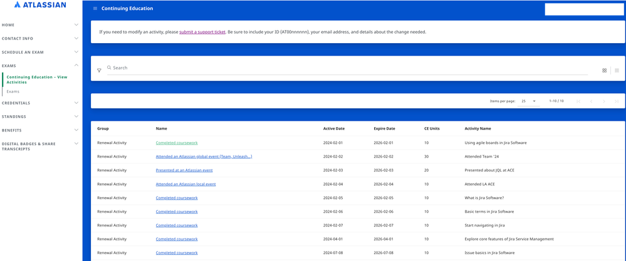Collapse the Exams sidebar section
Viewport: 626px width, 261px height.
click(x=40, y=66)
